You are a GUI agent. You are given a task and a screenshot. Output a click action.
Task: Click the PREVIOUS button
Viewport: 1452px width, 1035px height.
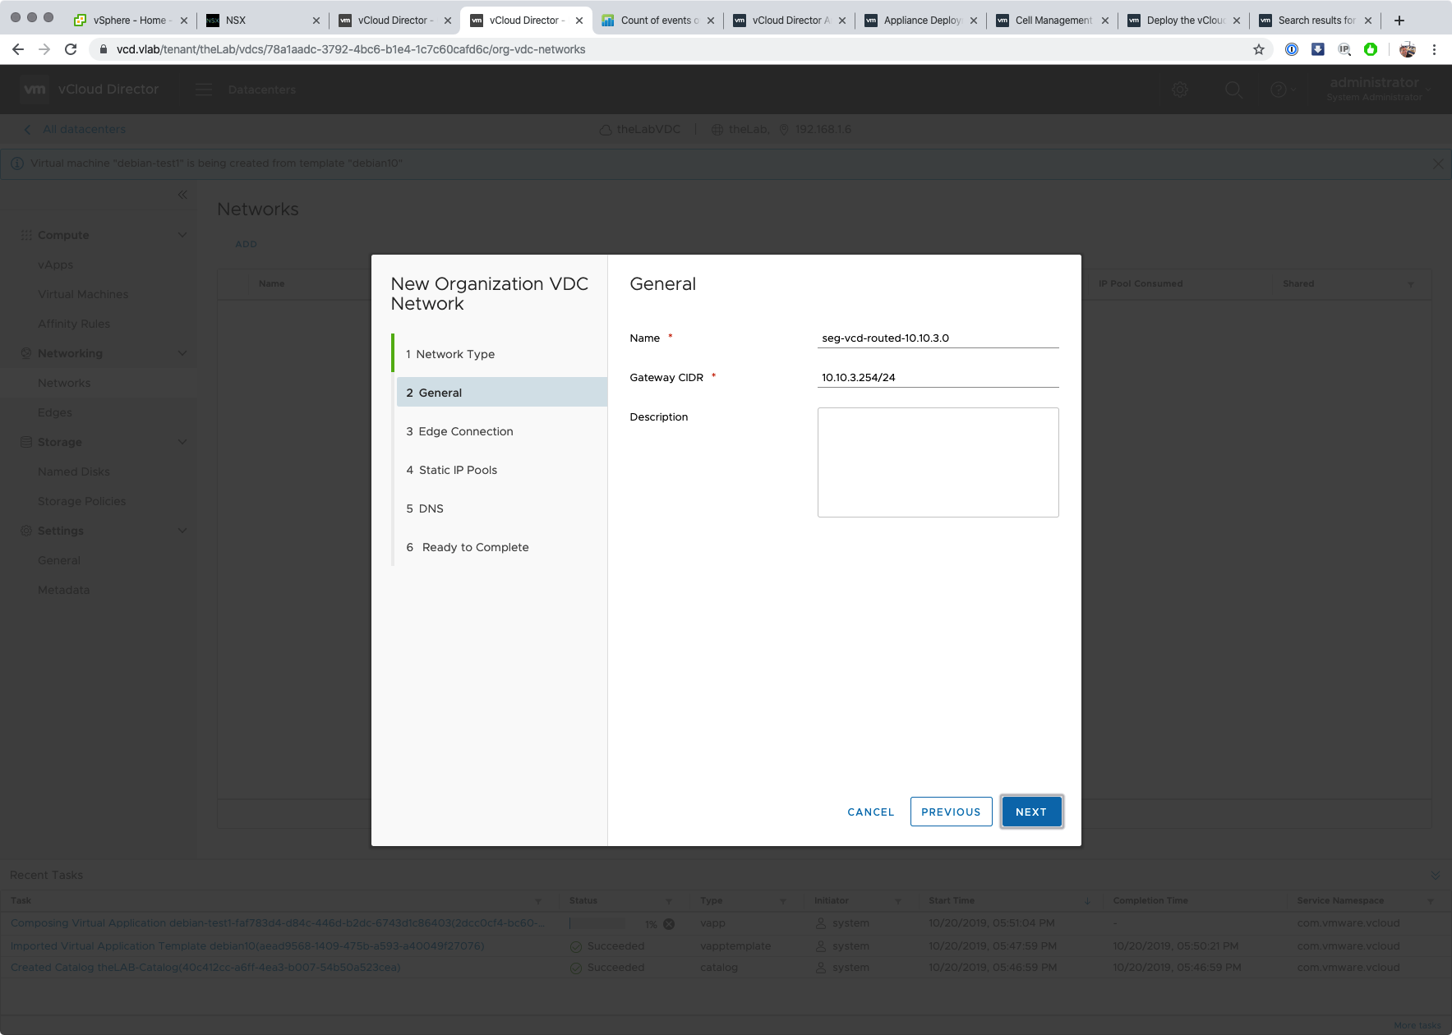(951, 812)
